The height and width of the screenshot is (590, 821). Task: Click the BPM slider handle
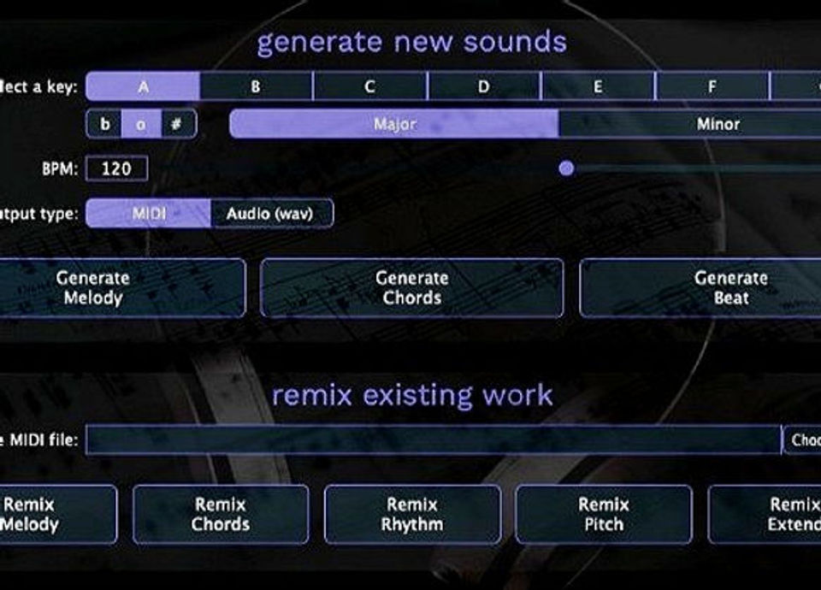[x=566, y=168]
